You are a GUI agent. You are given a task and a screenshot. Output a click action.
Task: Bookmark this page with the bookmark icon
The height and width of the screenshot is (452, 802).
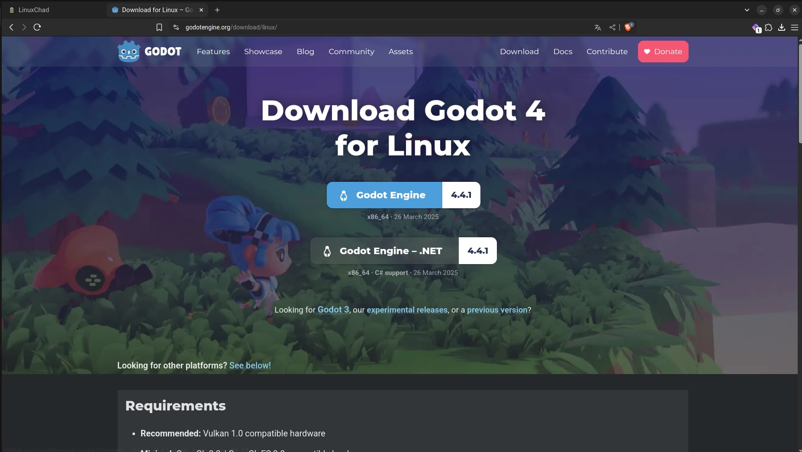click(x=159, y=27)
